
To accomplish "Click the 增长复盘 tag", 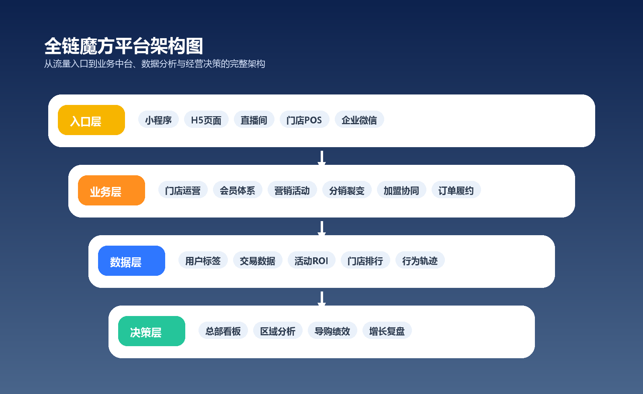I will point(387,331).
